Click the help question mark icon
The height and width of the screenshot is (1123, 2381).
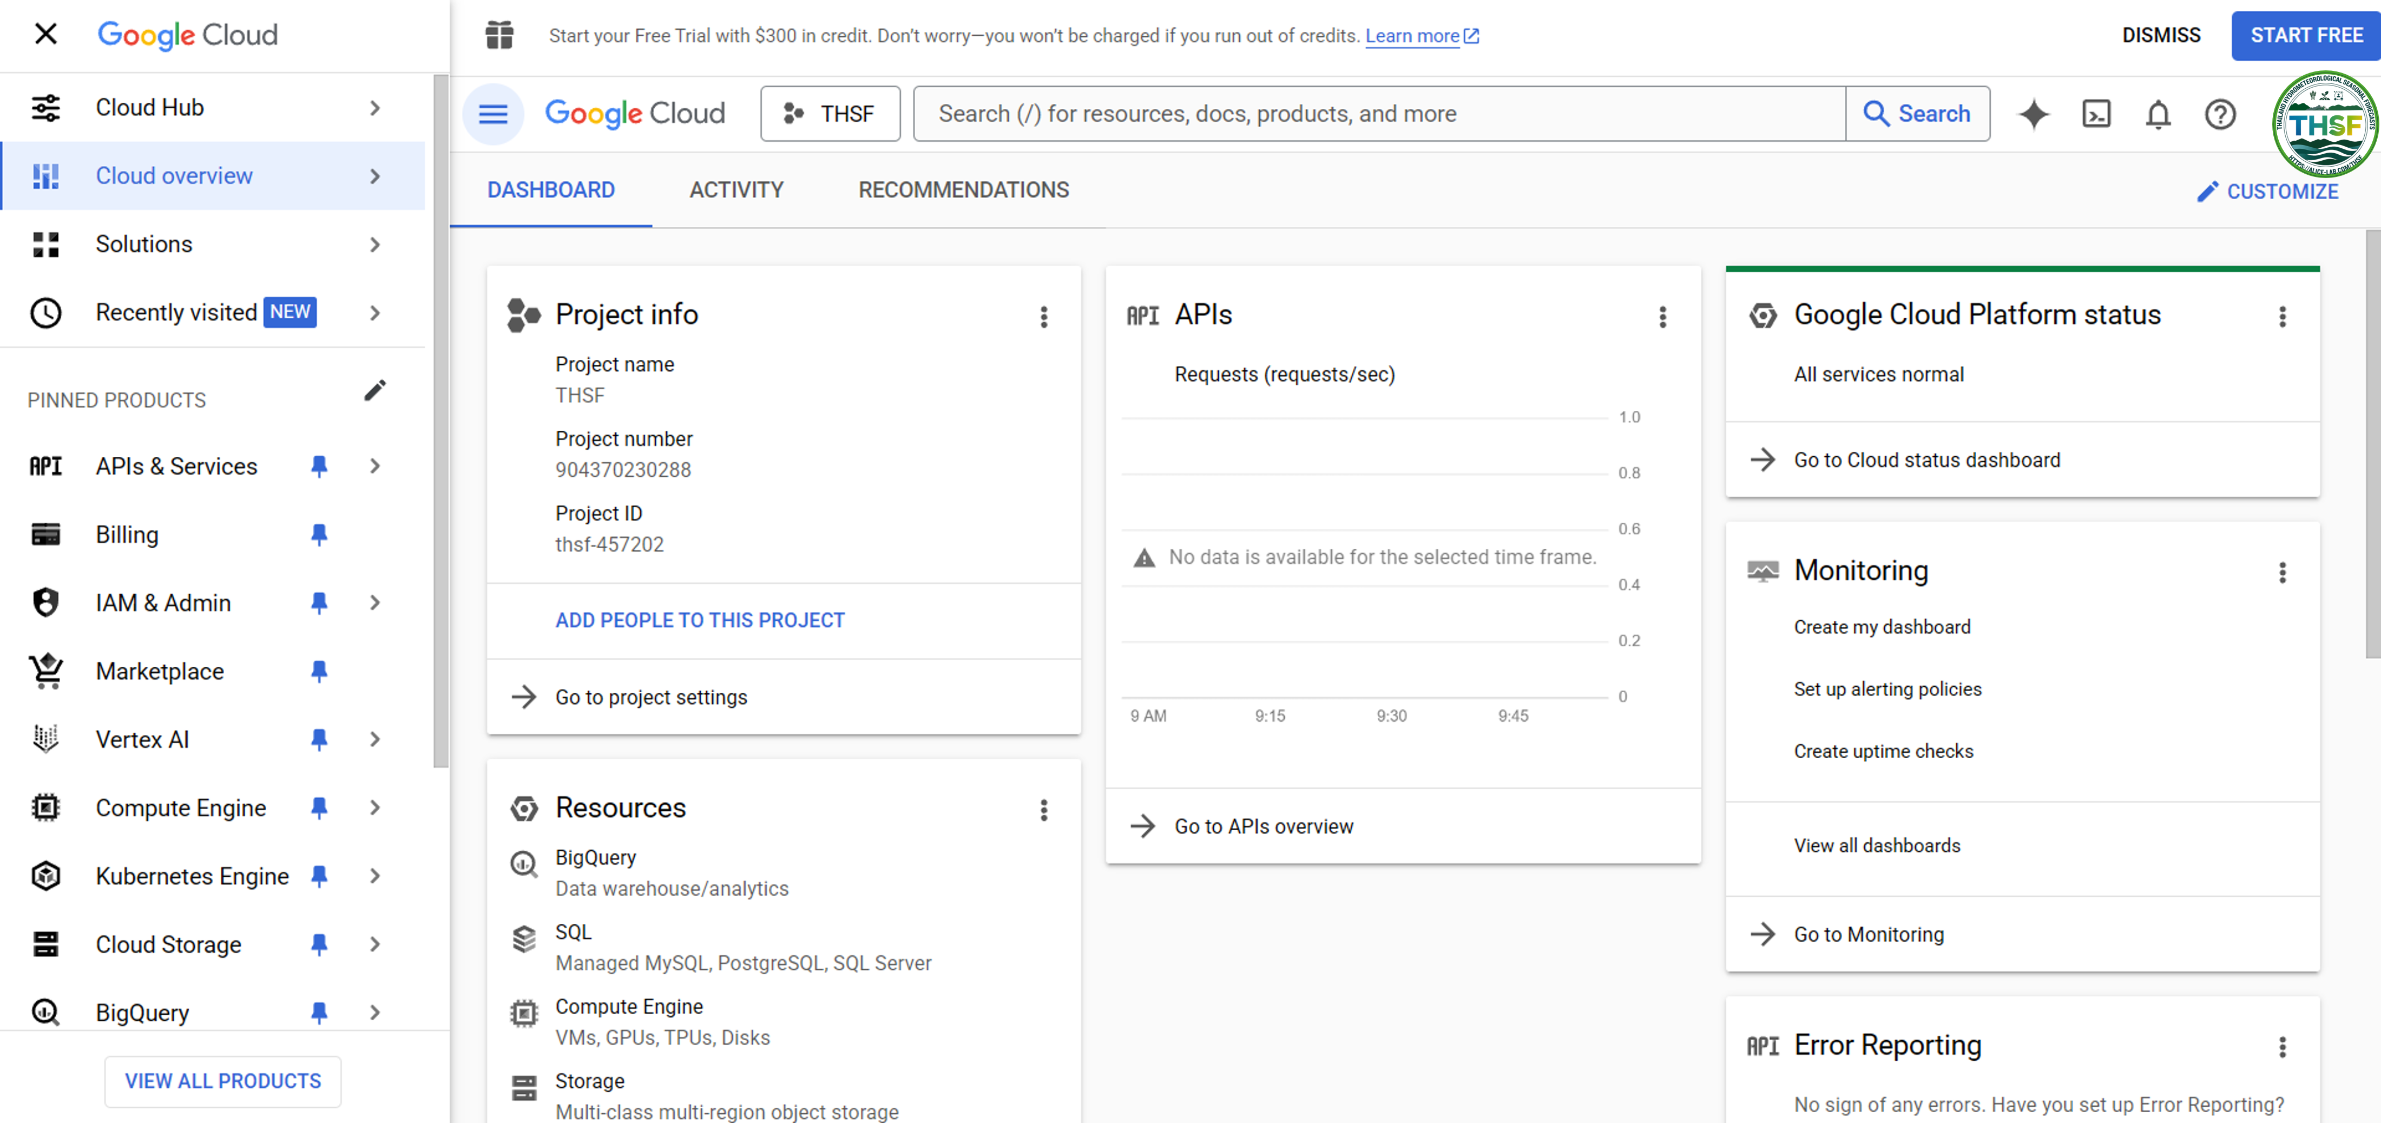coord(2219,115)
